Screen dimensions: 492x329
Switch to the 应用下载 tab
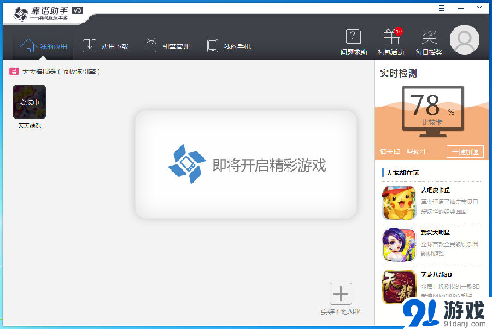click(105, 46)
